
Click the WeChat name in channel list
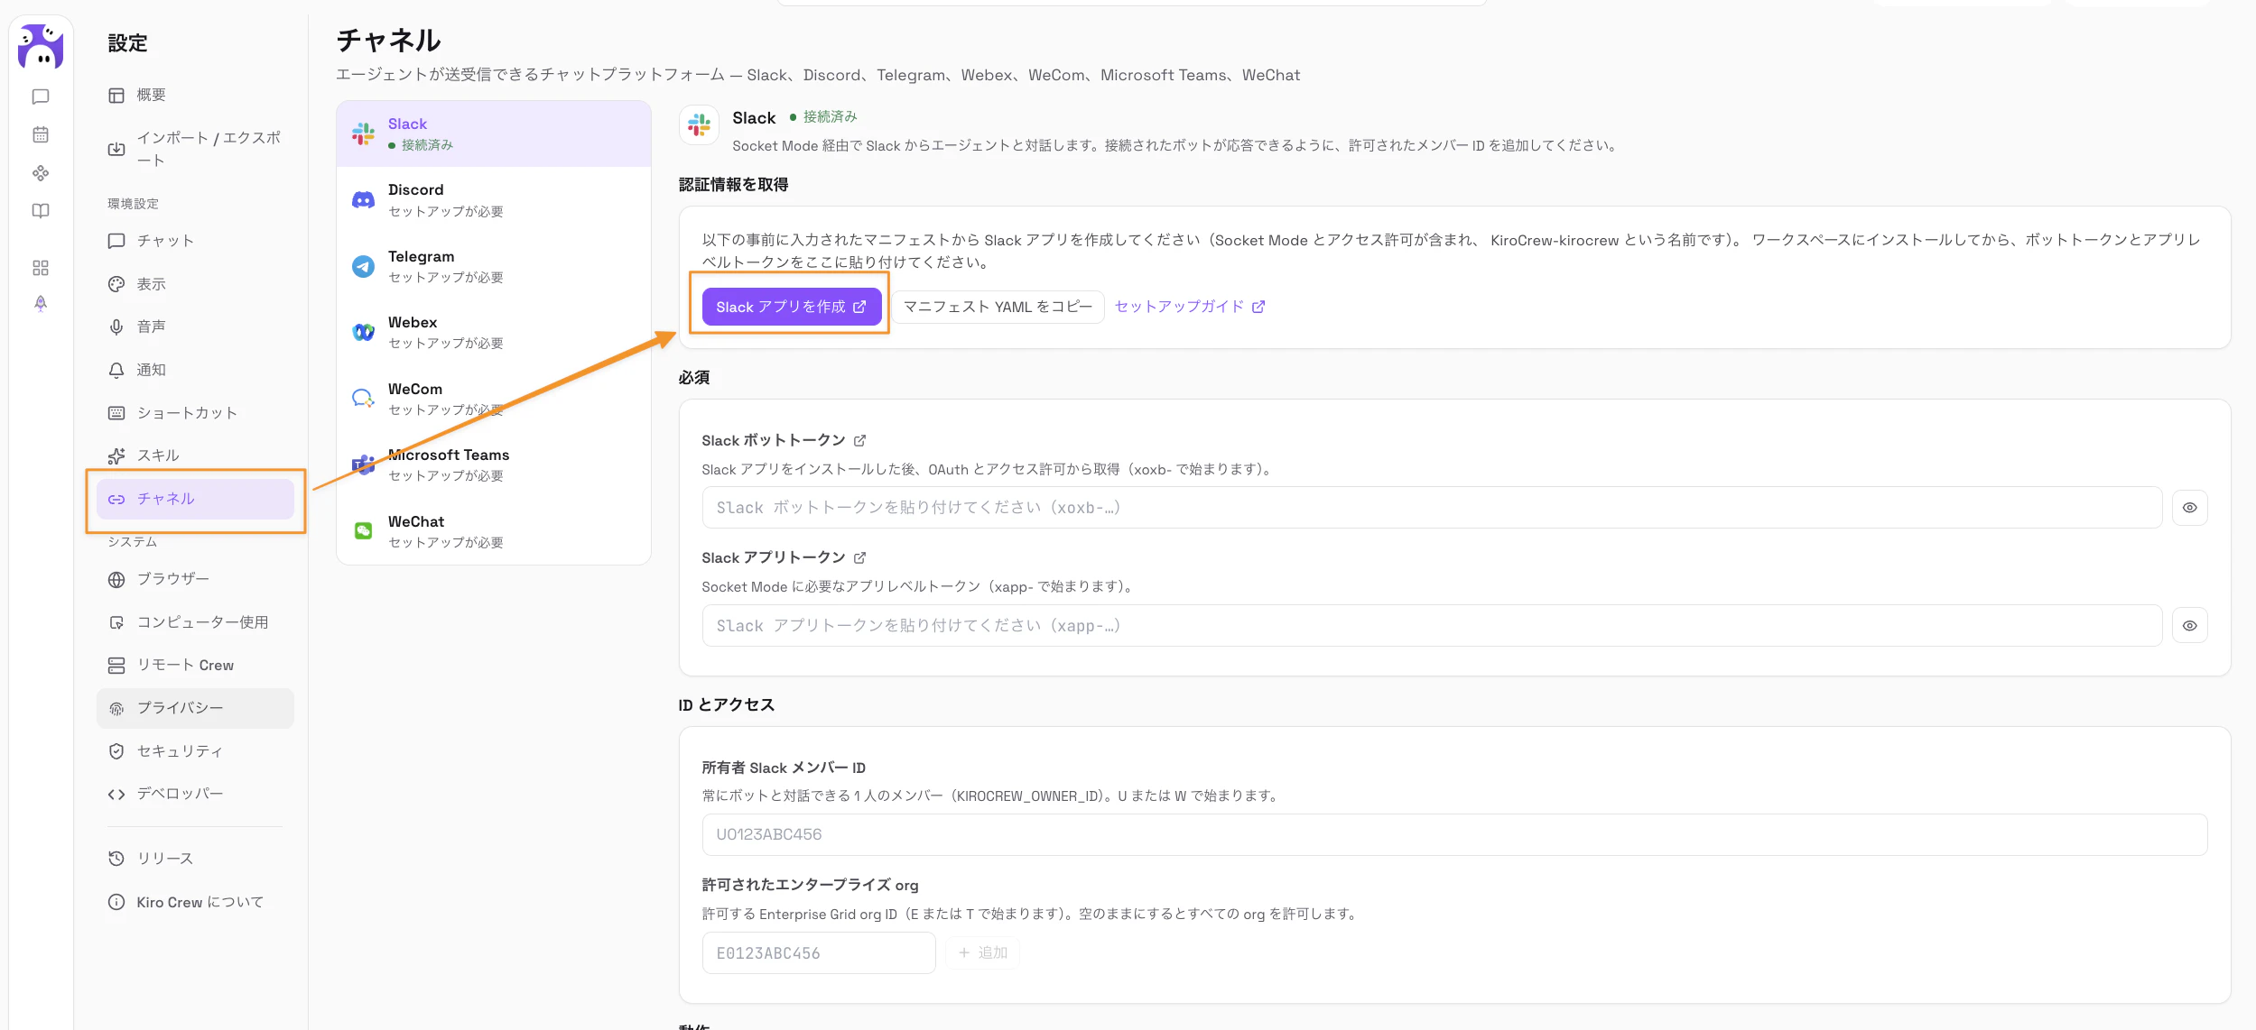tap(416, 521)
